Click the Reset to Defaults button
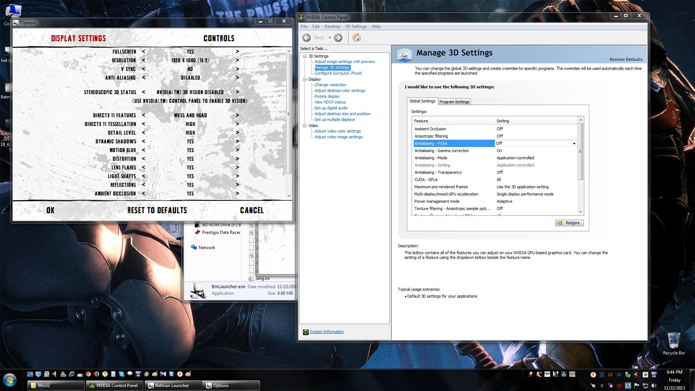The height and width of the screenshot is (391, 695). (157, 210)
